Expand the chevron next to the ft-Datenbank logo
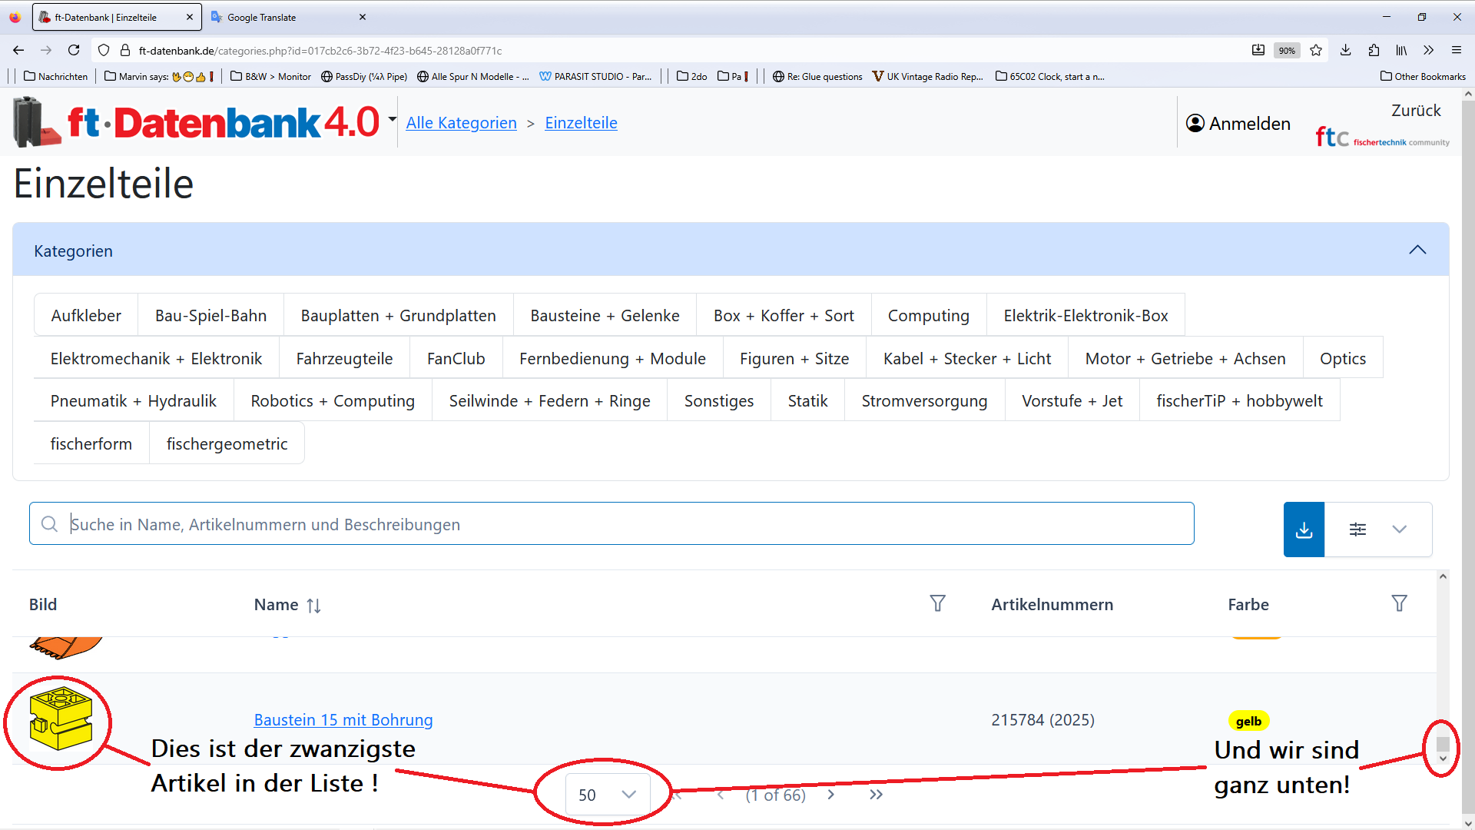Image resolution: width=1475 pixels, height=830 pixels. (392, 119)
